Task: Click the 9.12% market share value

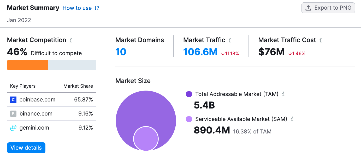Action: click(x=86, y=128)
